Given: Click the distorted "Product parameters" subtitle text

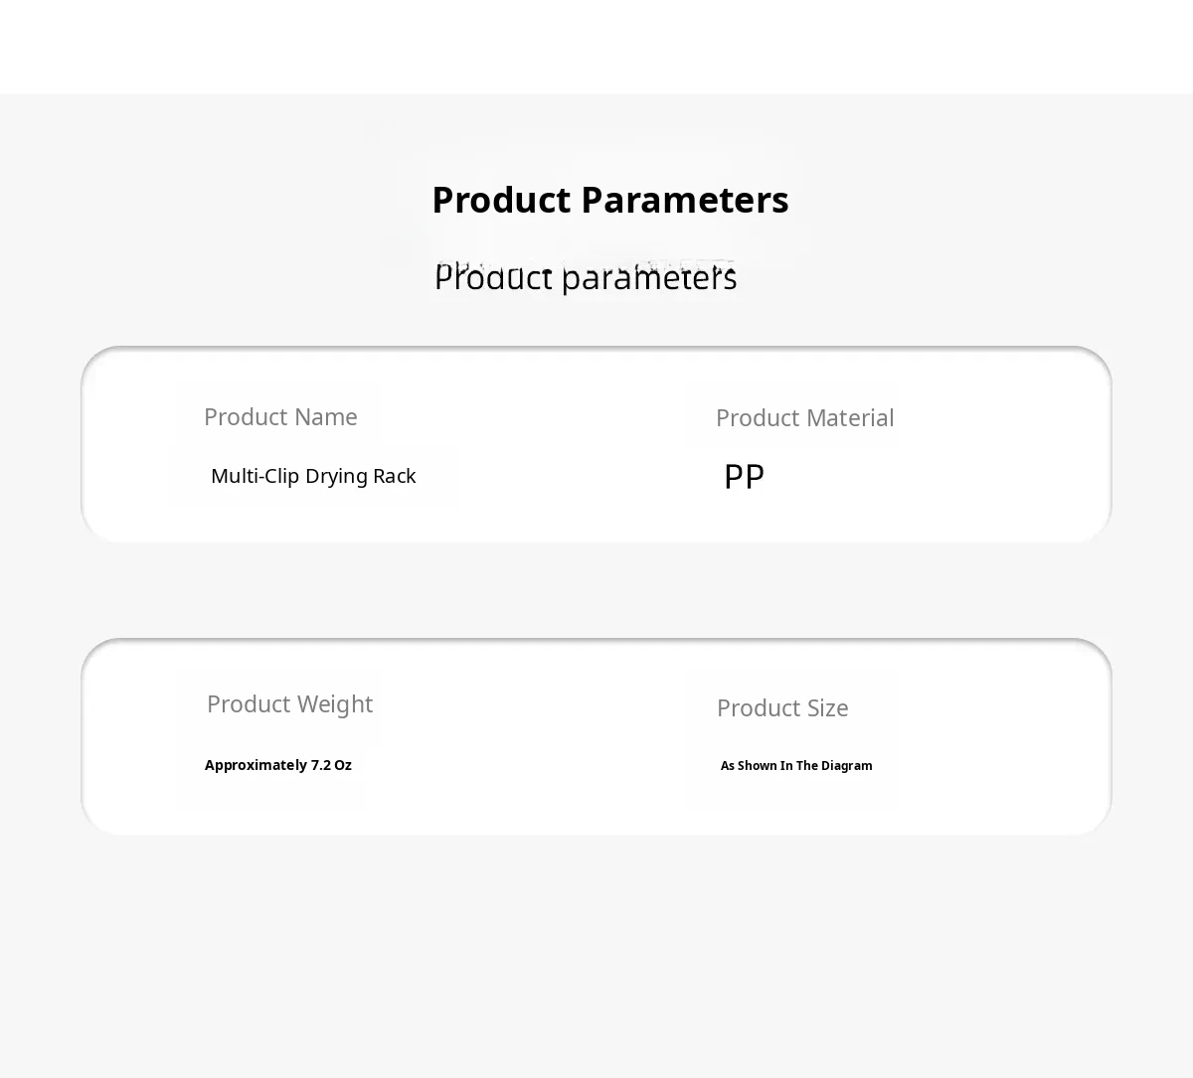Looking at the screenshot, I should coord(586,278).
